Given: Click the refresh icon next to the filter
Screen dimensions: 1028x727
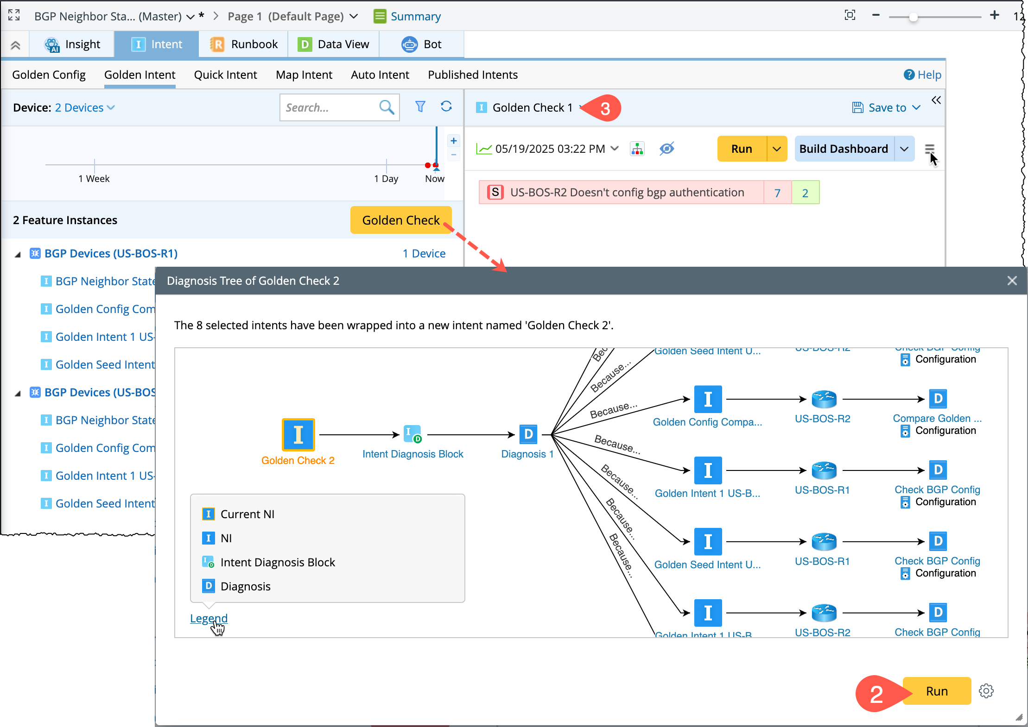Looking at the screenshot, I should pyautogui.click(x=446, y=107).
